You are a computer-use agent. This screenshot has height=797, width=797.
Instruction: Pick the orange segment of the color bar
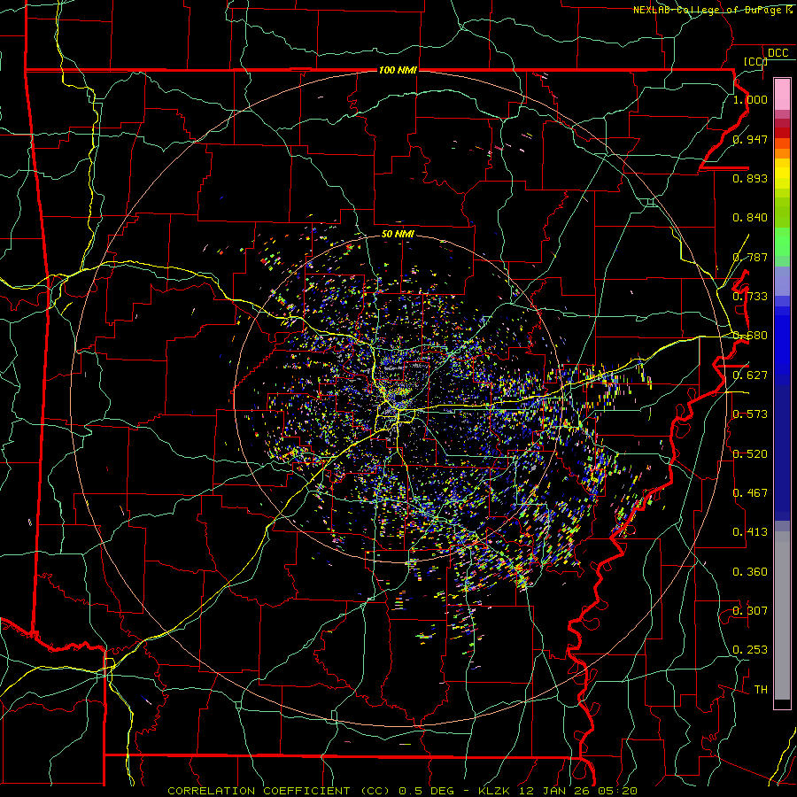[782, 153]
